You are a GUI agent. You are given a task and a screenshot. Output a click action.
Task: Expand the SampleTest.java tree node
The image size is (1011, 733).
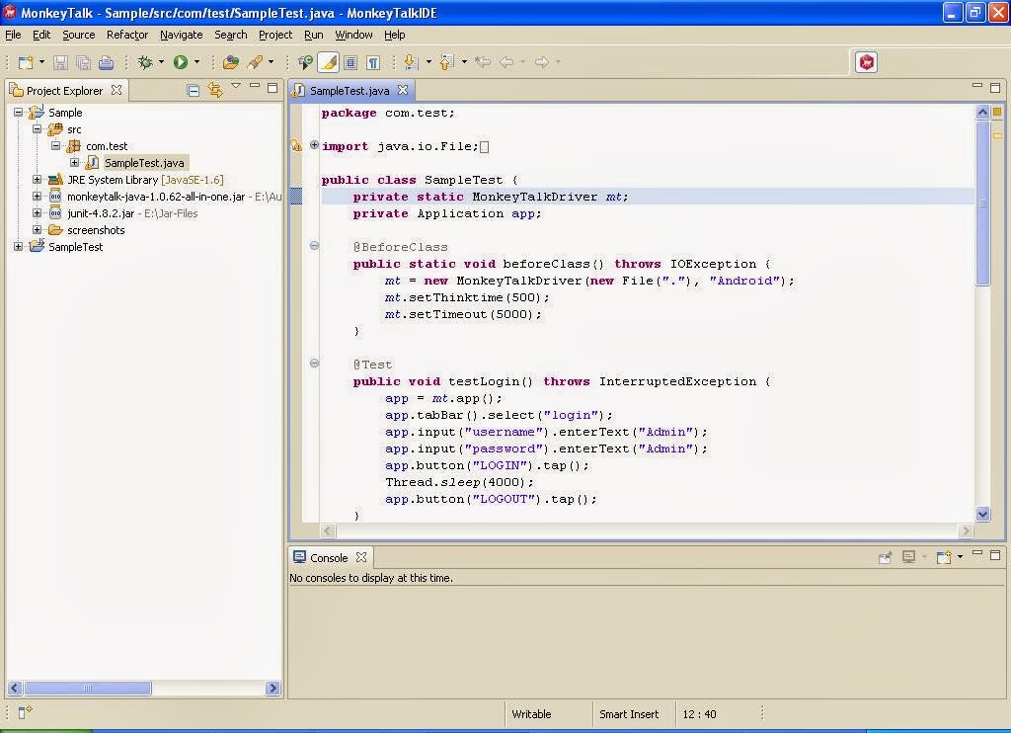coord(74,163)
